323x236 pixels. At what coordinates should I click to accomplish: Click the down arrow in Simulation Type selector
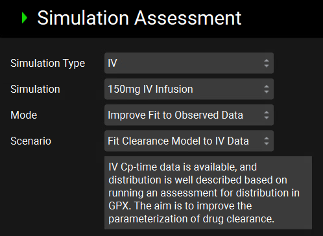click(x=267, y=66)
